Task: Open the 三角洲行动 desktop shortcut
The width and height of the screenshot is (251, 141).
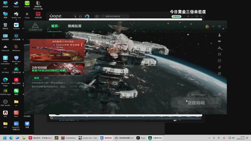Action: pos(16,70)
